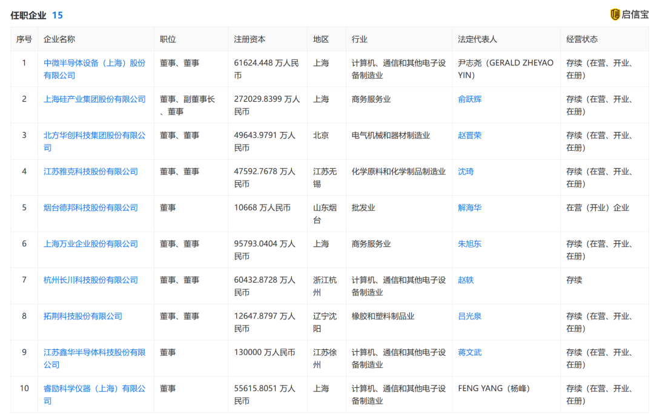
Task: Open 江苏雅克科技股份有限公司 link
Action: pyautogui.click(x=90, y=171)
